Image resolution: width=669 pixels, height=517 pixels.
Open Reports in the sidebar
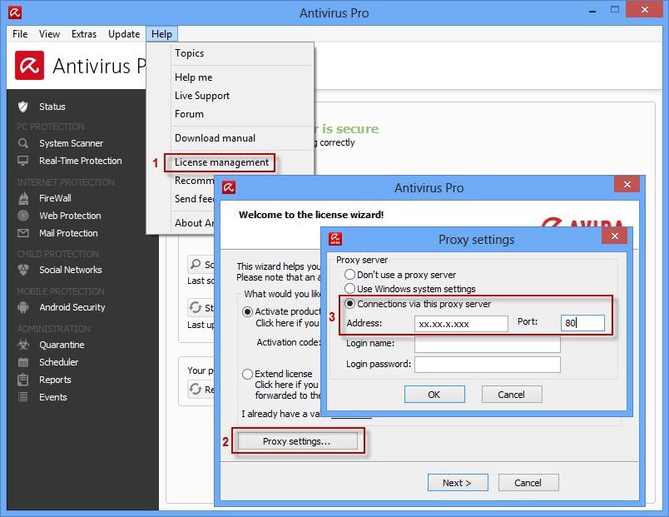56,380
